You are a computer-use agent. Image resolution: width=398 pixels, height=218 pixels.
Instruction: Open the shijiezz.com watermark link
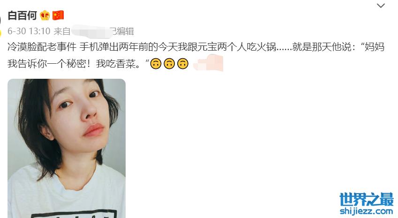pyautogui.click(x=367, y=211)
